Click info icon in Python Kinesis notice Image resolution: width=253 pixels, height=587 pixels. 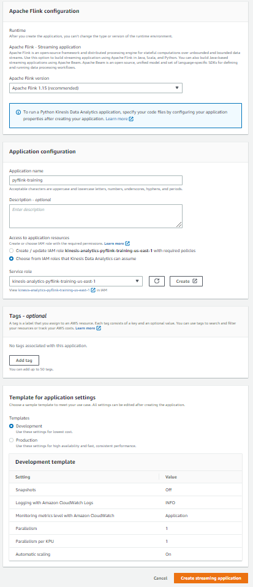point(18,112)
